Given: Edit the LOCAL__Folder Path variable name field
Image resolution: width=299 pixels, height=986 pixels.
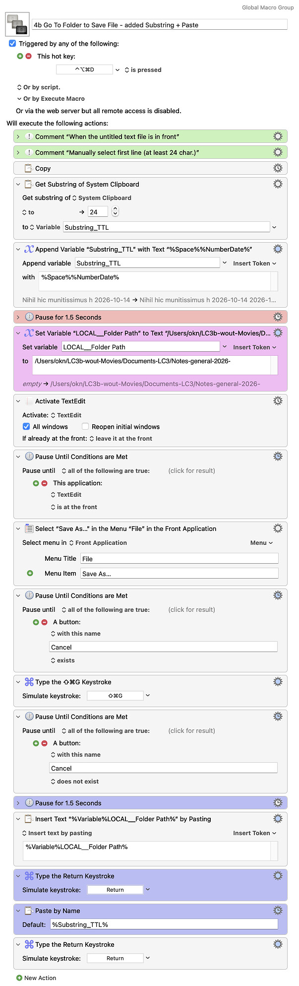Looking at the screenshot, I should tap(141, 347).
